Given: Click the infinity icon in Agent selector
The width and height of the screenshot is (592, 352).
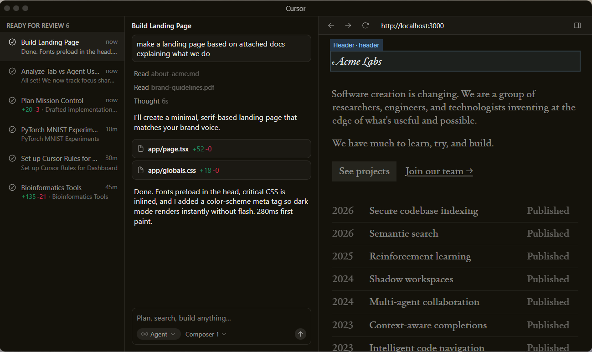Looking at the screenshot, I should 144,334.
